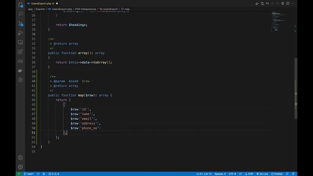This screenshot has width=313, height=176.
Task: Click 'UsersExport.php' breadcrumb segment
Action: pyautogui.click(x=62, y=9)
